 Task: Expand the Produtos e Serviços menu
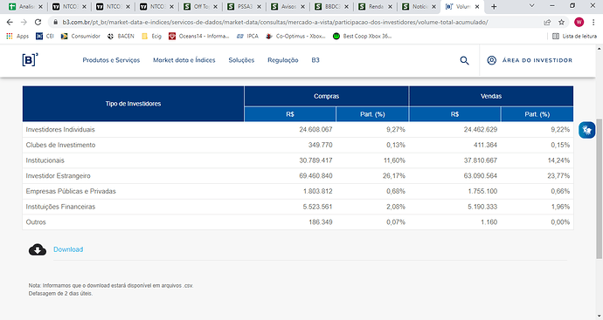111,60
